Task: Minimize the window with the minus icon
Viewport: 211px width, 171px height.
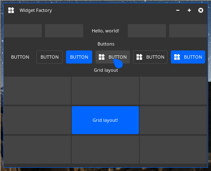Action: (x=178, y=10)
